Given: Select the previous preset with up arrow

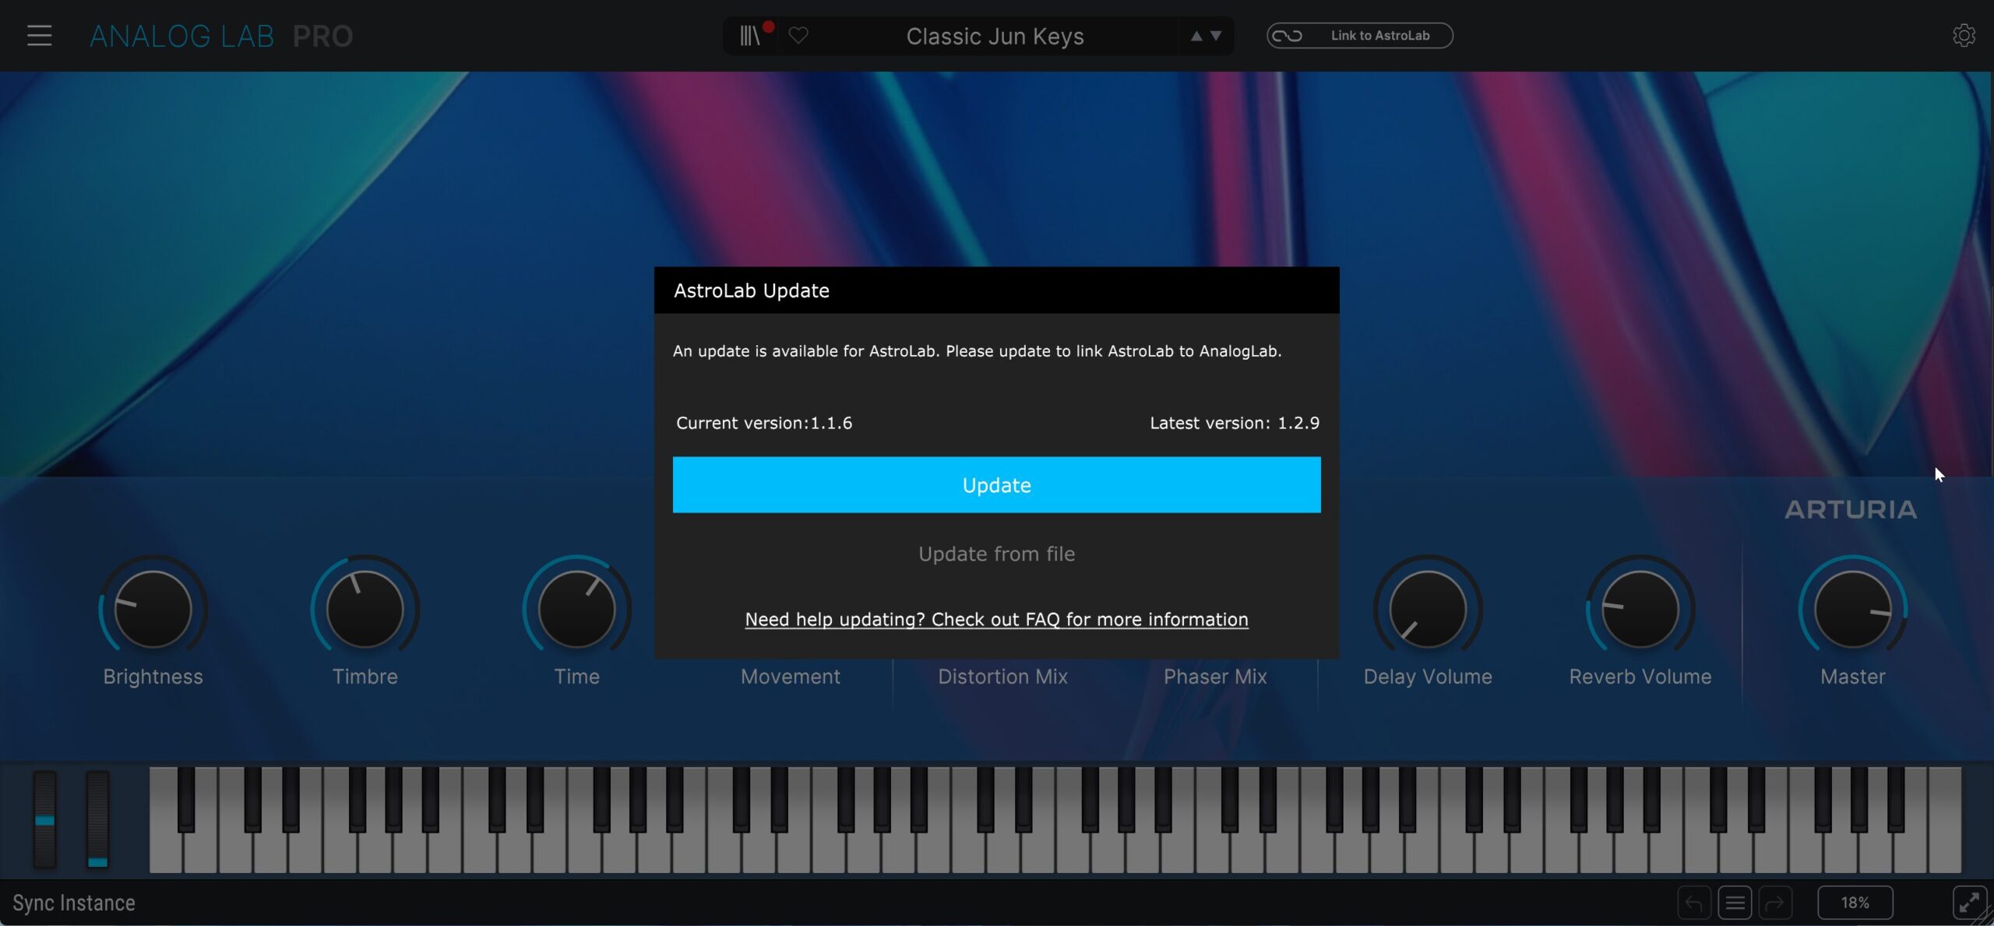Looking at the screenshot, I should pyautogui.click(x=1196, y=36).
